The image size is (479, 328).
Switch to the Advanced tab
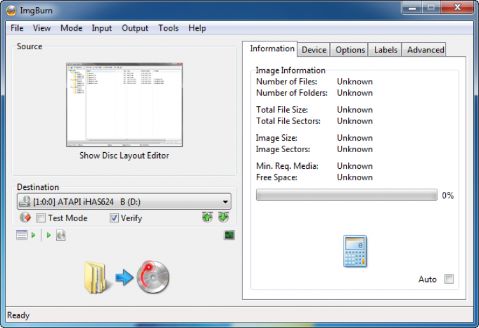point(425,50)
